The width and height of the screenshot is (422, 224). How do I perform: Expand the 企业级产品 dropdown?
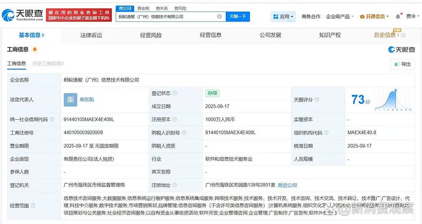tap(340, 17)
